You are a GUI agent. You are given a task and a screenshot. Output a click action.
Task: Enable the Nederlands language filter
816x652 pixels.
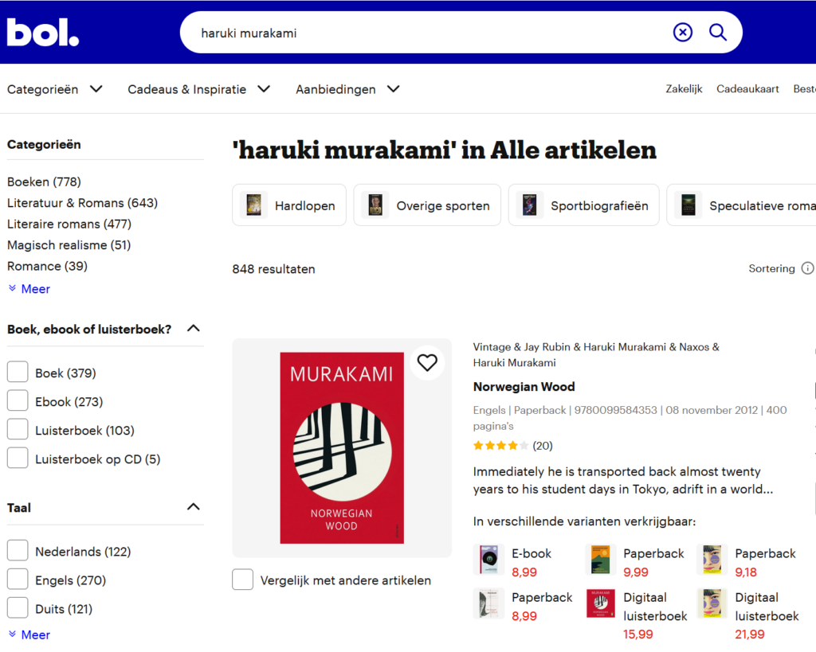[18, 552]
